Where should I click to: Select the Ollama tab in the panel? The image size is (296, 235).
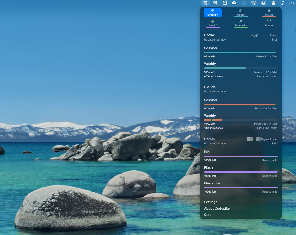click(x=269, y=23)
